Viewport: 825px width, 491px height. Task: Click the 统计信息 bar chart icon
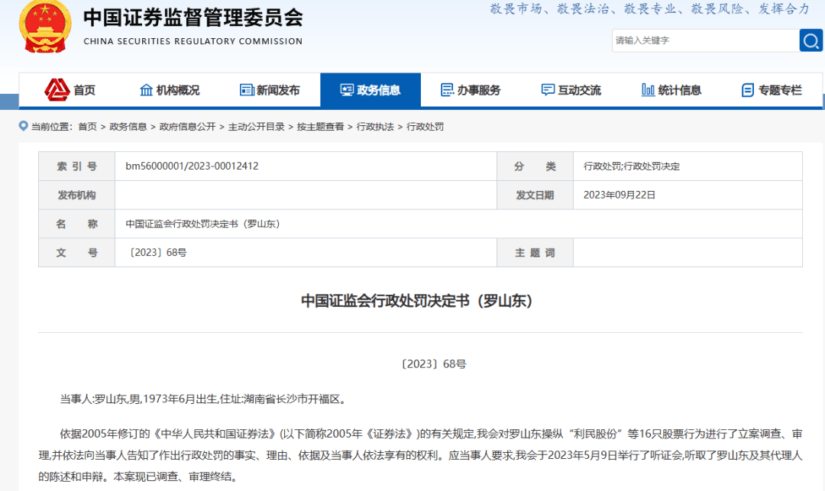pos(648,90)
